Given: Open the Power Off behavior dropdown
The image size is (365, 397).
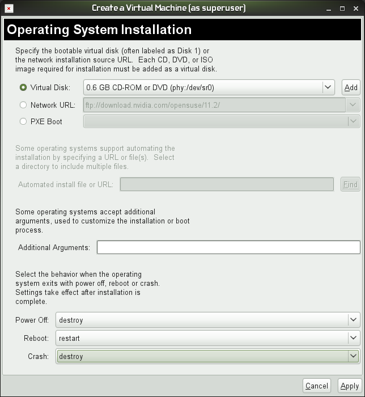Looking at the screenshot, I should pos(353,320).
